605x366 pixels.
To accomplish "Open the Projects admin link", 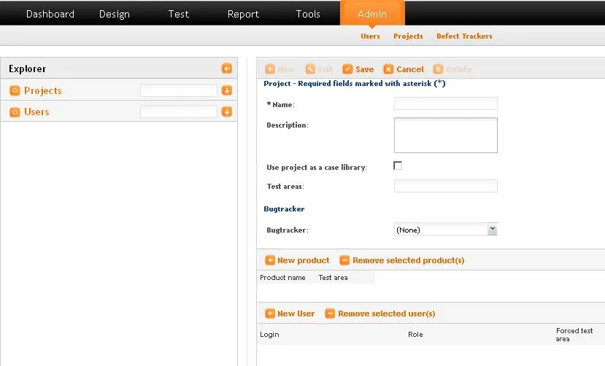I will [408, 36].
